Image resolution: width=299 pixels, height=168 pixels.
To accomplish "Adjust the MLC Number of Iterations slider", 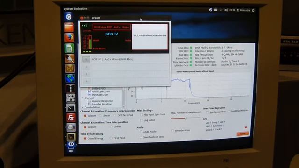I will pyautogui.click(x=185, y=118).
